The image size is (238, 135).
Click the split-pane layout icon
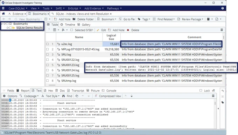46,19
